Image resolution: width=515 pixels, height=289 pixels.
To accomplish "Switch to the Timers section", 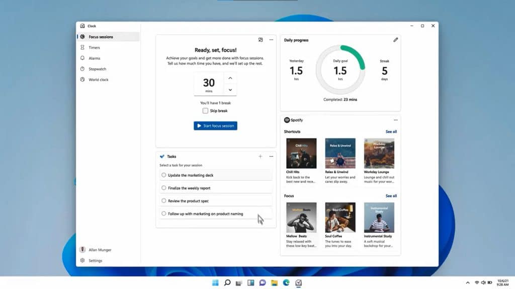I will (x=94, y=48).
